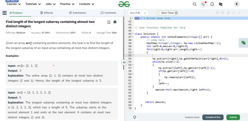Switch to the Problem tab
The height and width of the screenshot is (121, 248).
tap(16, 13)
